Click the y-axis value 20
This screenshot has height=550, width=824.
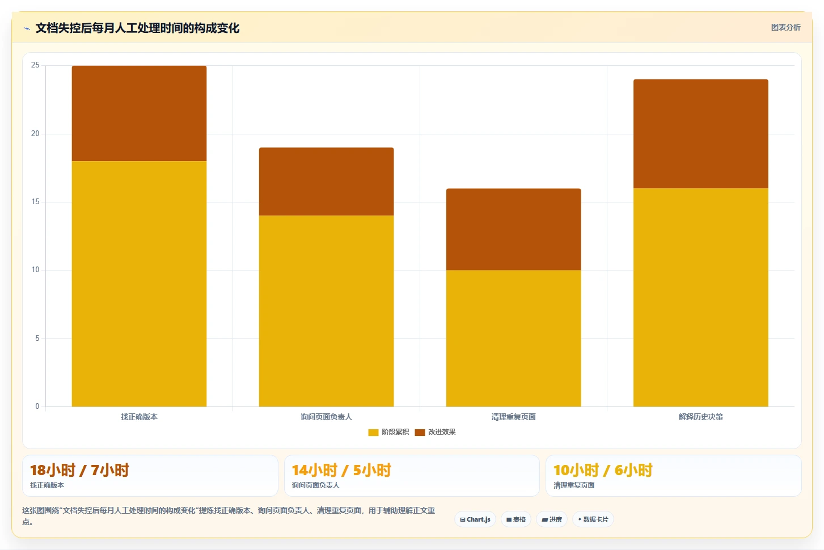tap(35, 134)
